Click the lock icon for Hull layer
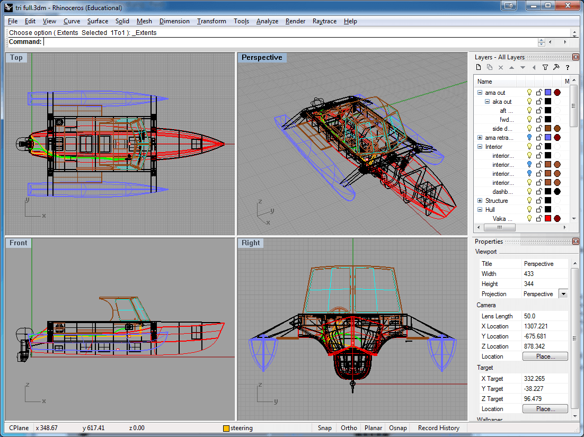 click(538, 210)
